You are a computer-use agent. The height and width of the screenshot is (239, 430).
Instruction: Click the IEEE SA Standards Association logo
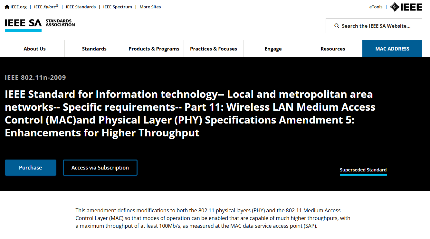40,25
